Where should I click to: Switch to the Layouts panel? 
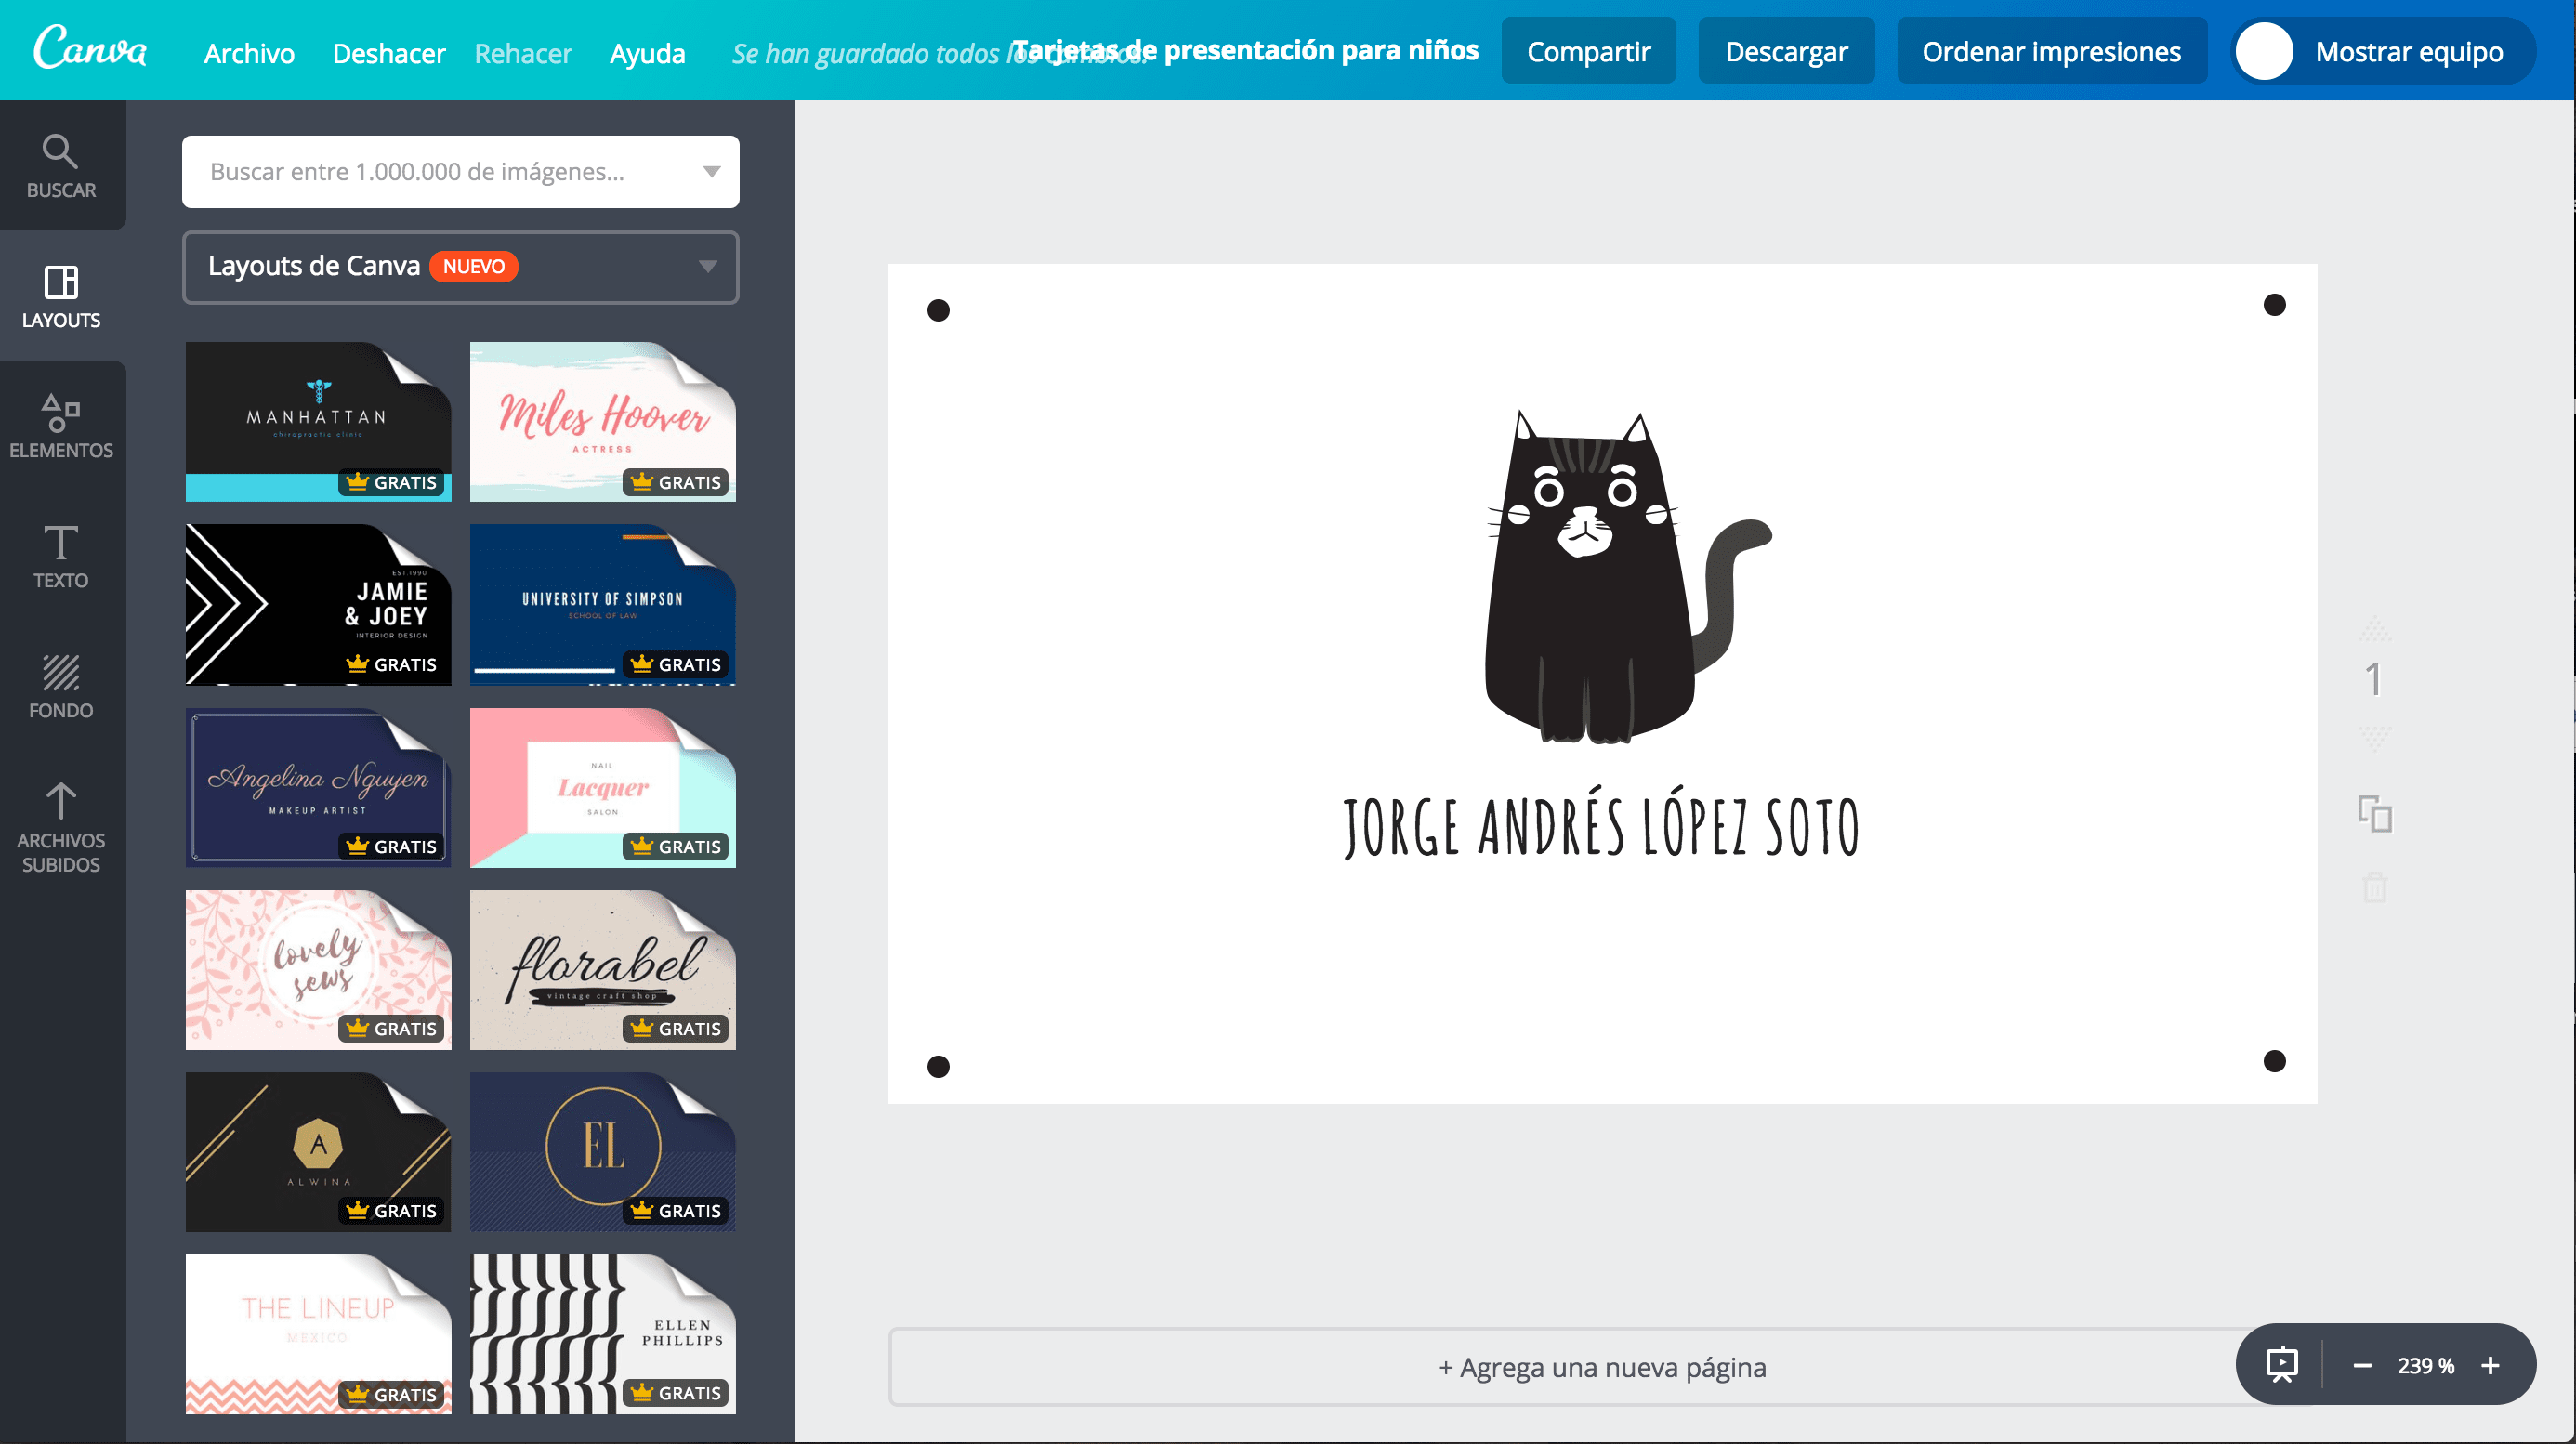pos(61,296)
